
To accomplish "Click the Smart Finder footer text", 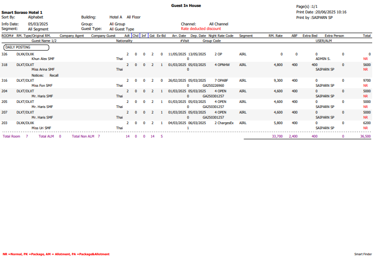I will click(x=362, y=254).
